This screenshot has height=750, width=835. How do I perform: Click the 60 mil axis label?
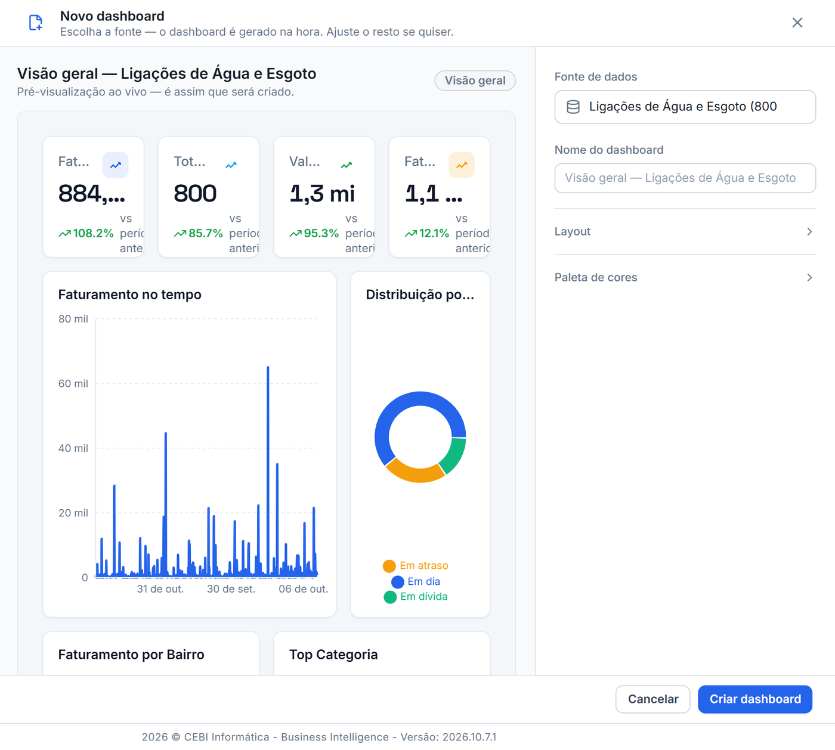(73, 384)
